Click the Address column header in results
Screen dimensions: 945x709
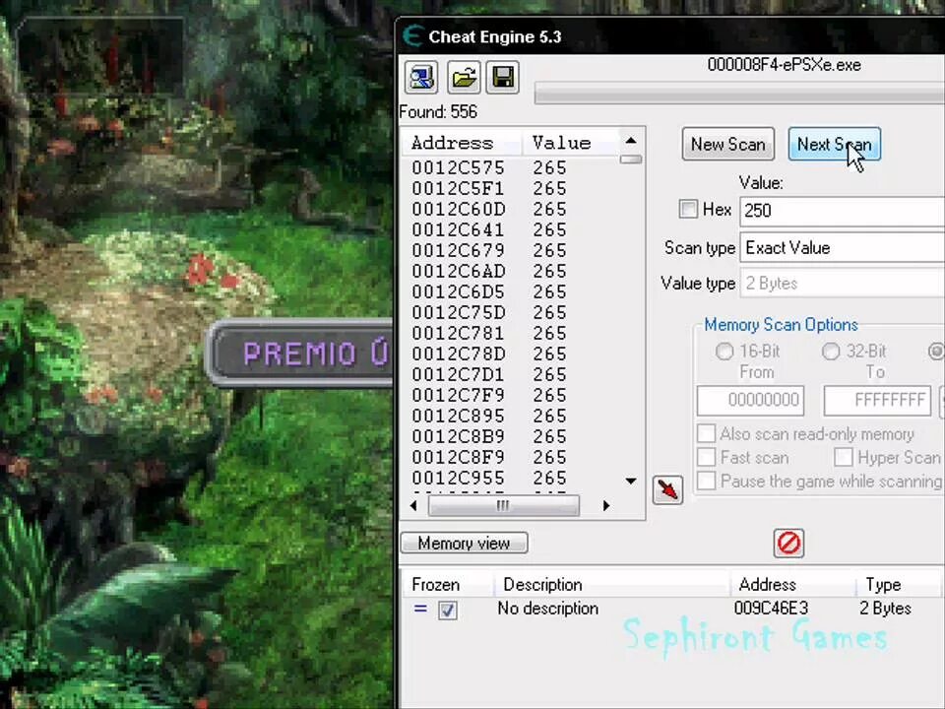pyautogui.click(x=462, y=143)
